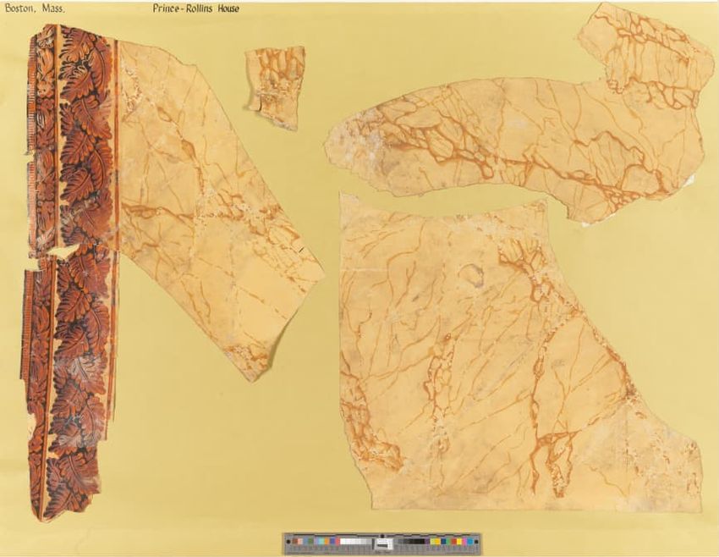Pick the cyan patch at the color bar's right end
The height and width of the screenshot is (557, 719).
click(471, 542)
